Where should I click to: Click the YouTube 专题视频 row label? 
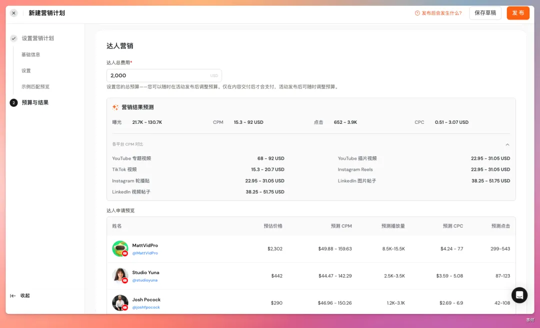[x=131, y=158]
